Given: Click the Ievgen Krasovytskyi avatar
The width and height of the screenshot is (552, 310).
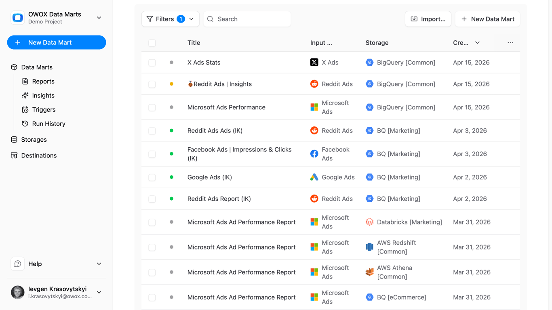Looking at the screenshot, I should [18, 292].
